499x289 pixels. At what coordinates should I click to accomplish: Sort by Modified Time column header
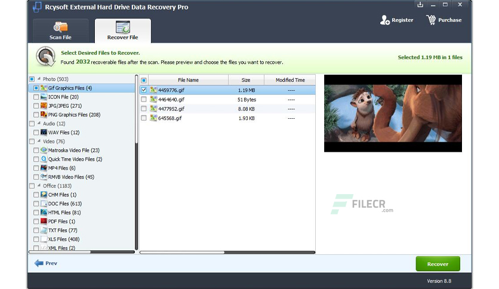[x=289, y=80]
